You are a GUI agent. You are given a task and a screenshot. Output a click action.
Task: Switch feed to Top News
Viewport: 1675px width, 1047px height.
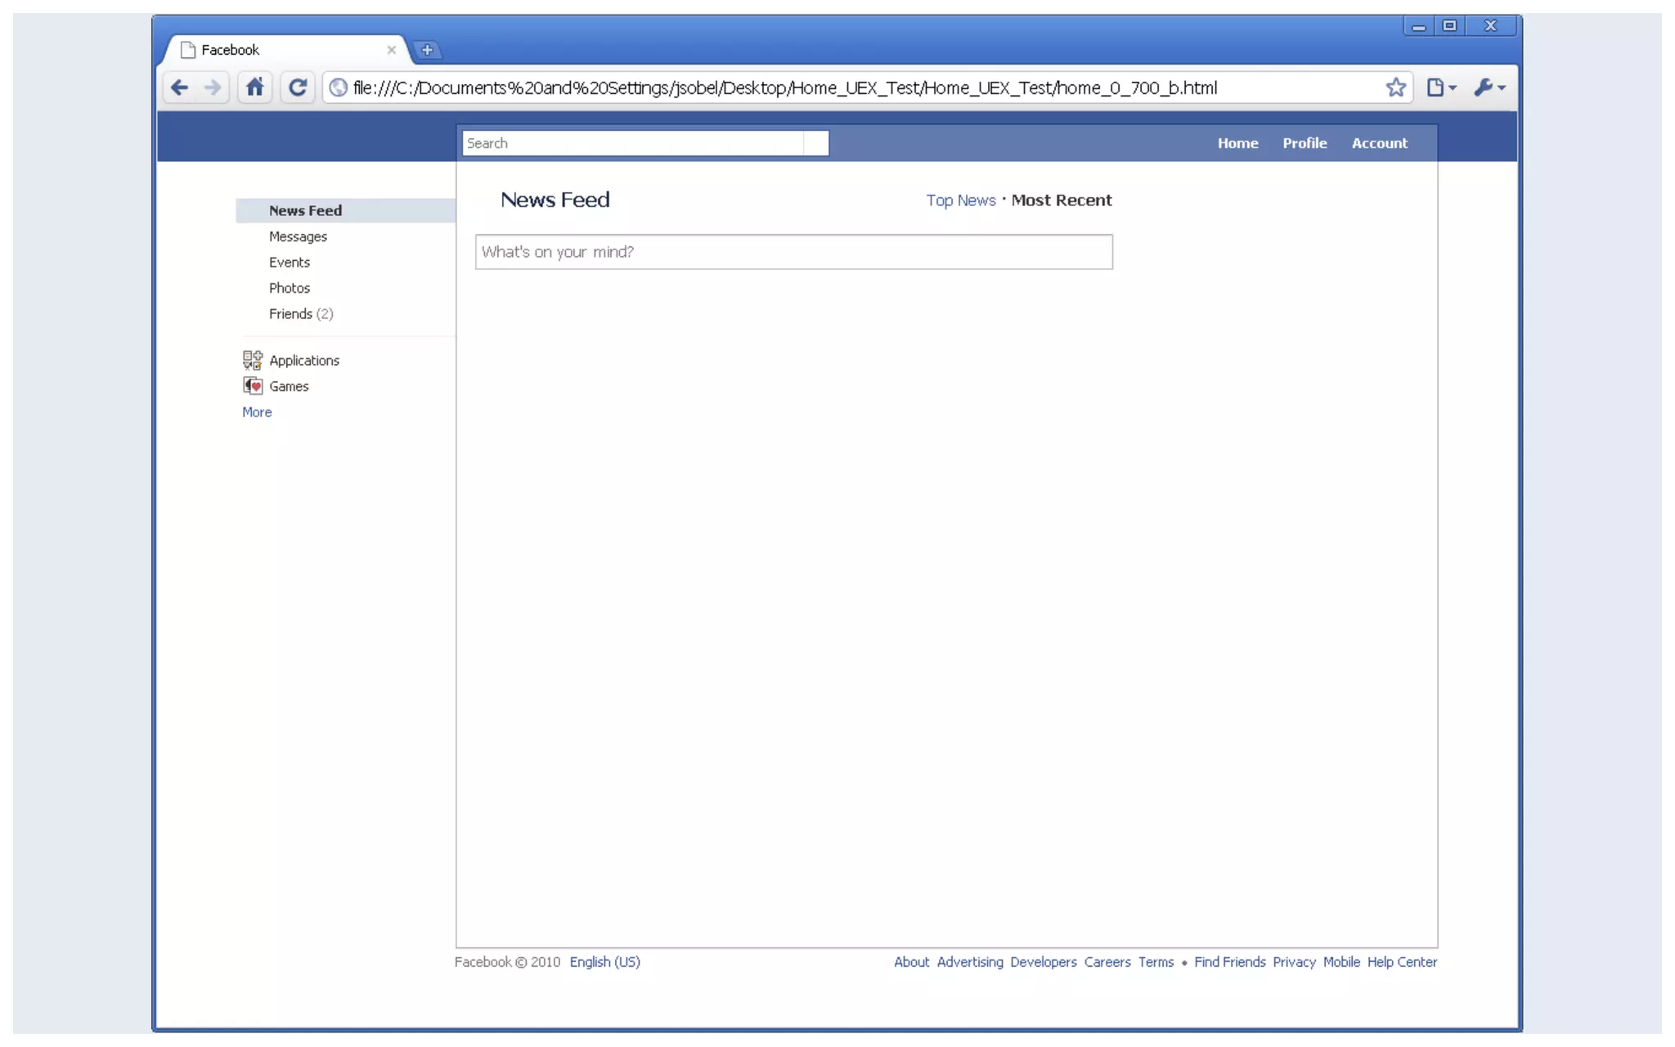(960, 200)
